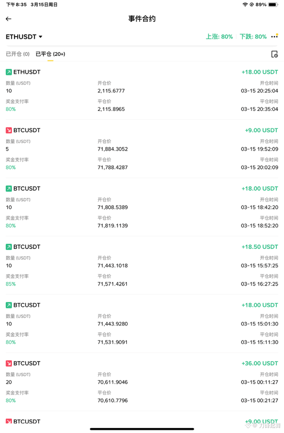Tap the home indicator bar

tap(142, 429)
